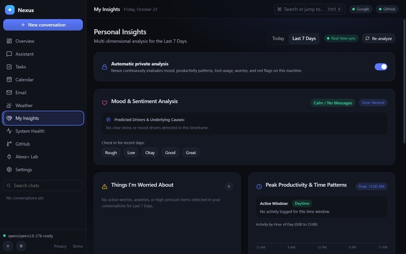Click the Re-analyze button

point(379,38)
